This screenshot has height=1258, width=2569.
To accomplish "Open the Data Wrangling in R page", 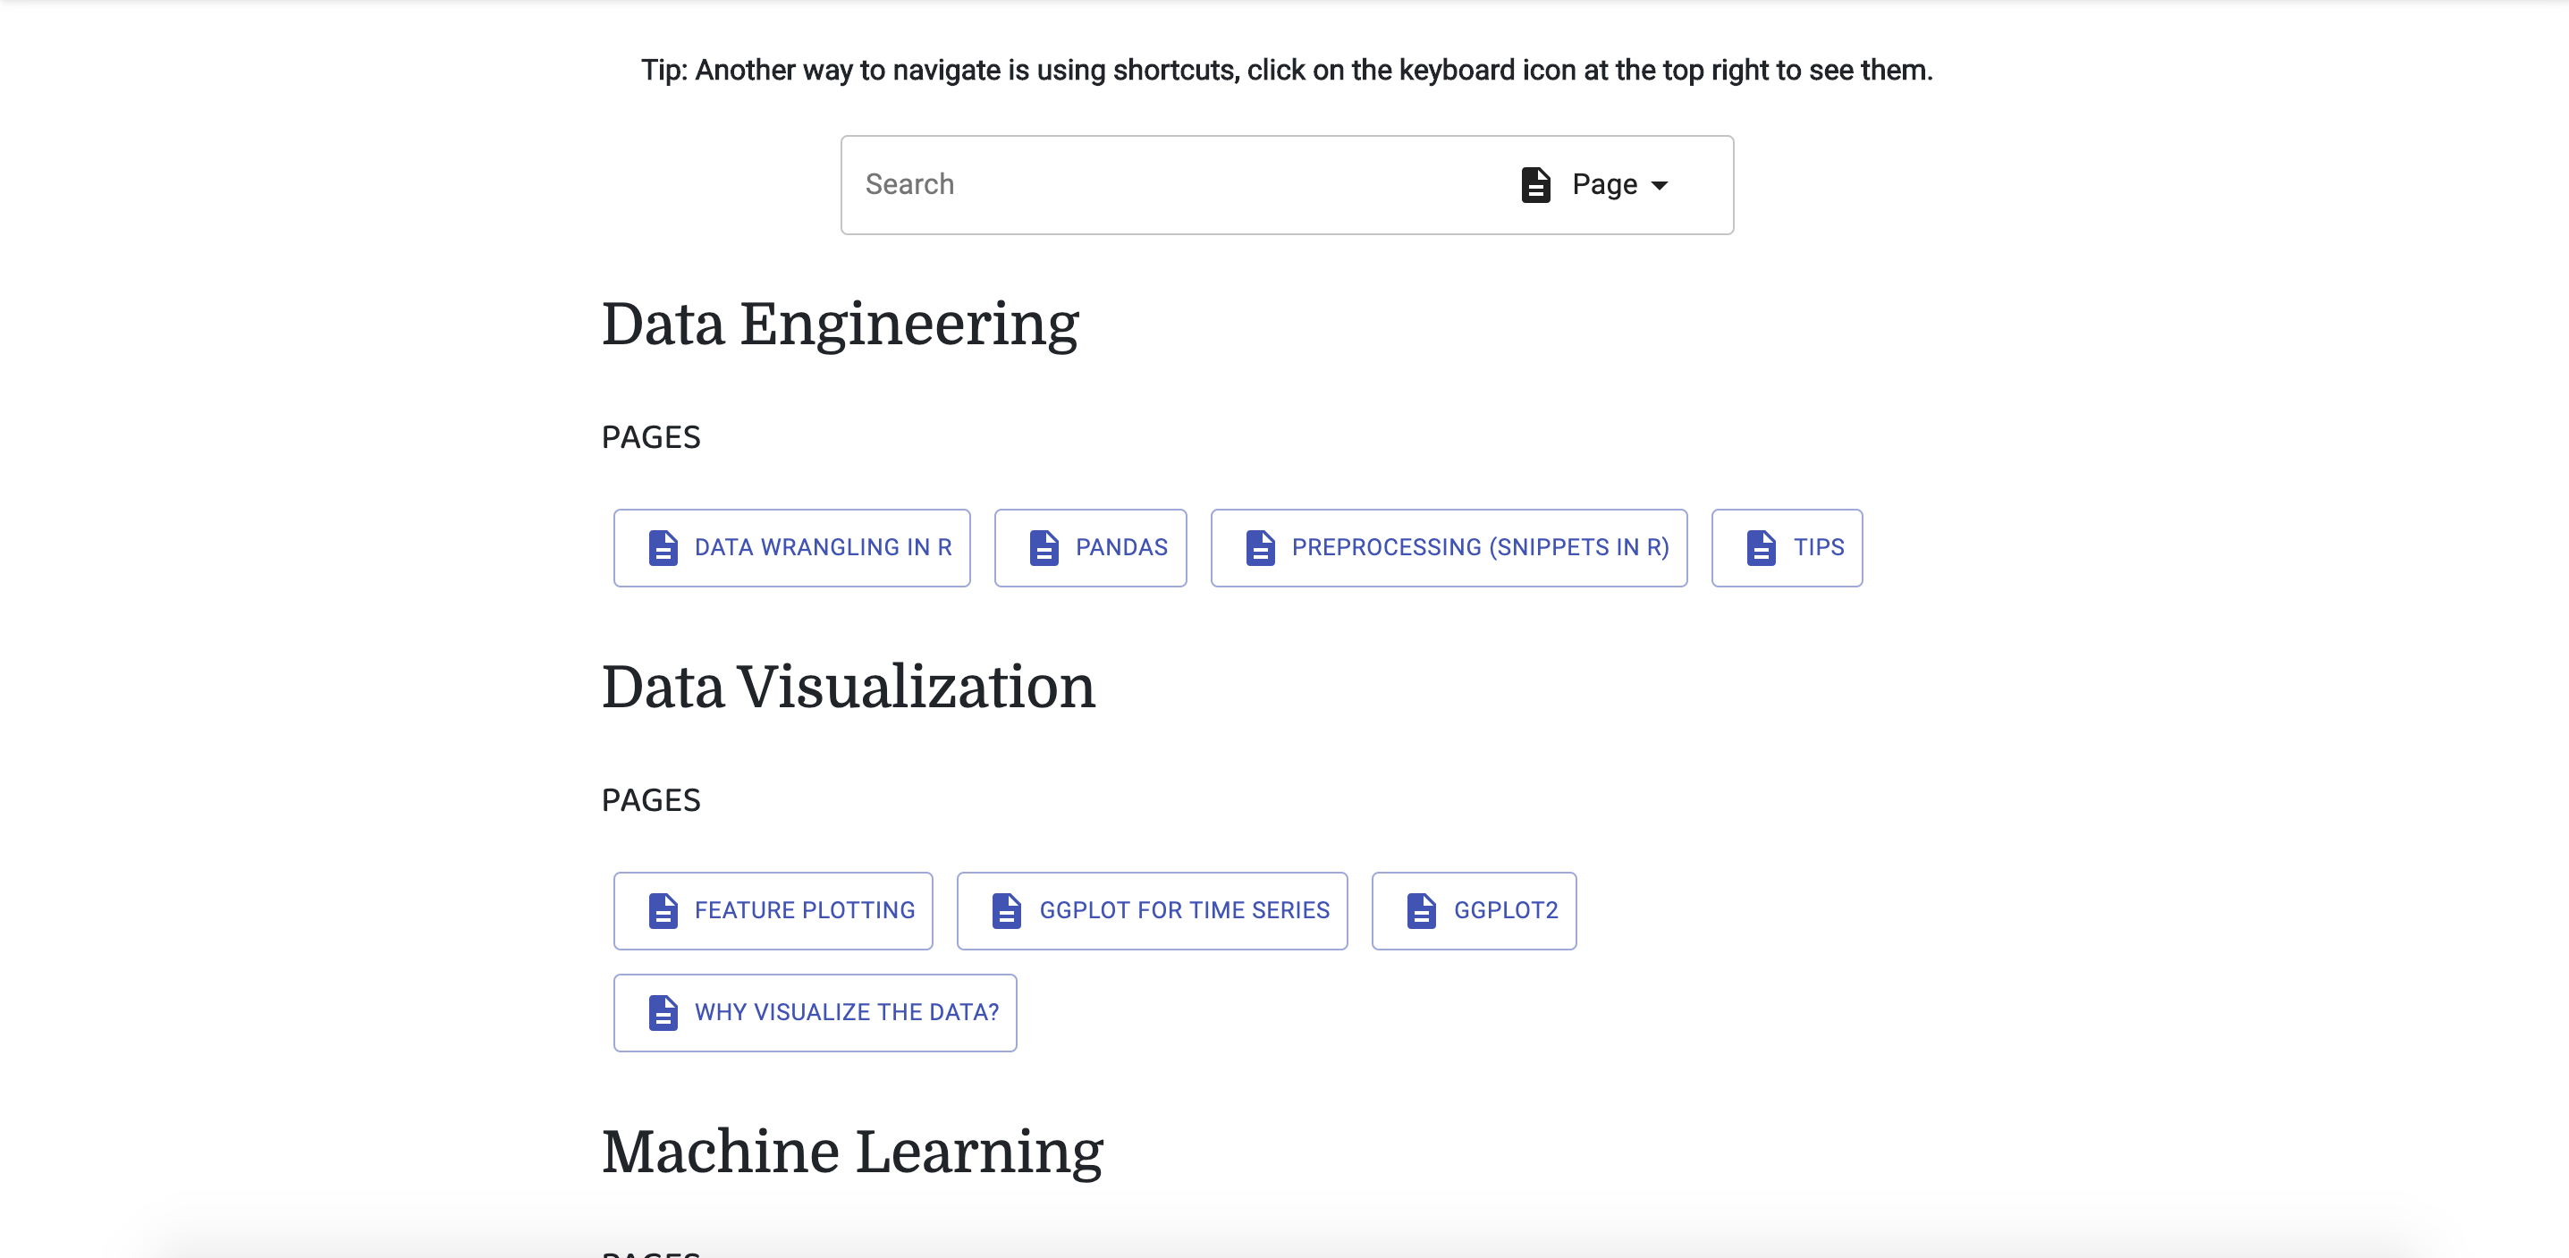I will click(823, 548).
